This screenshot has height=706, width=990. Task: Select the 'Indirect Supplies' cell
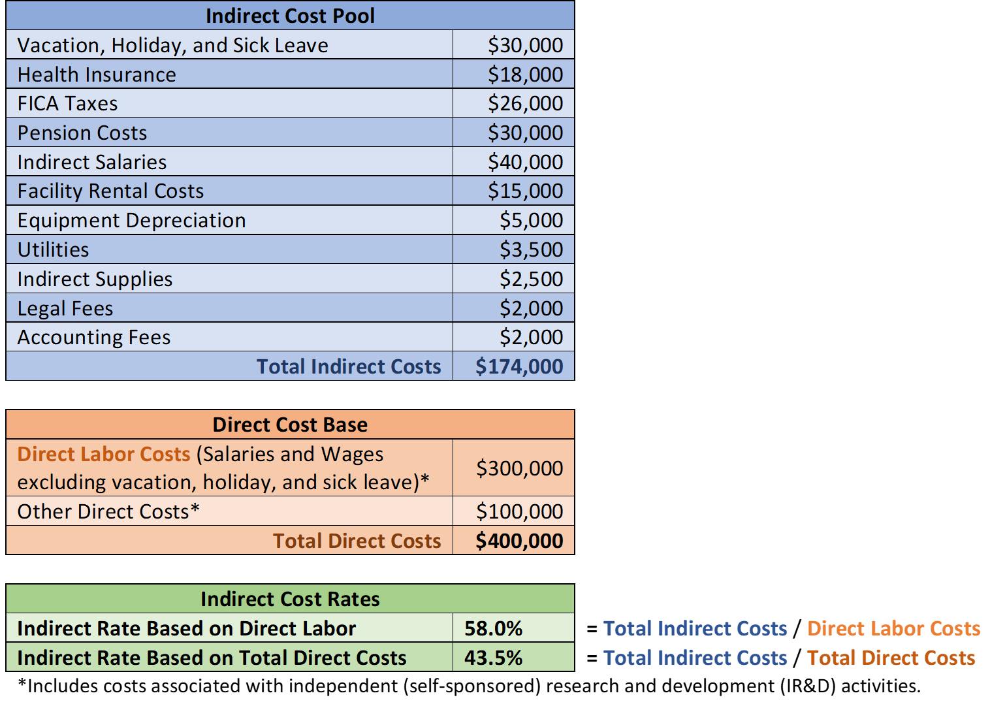point(229,278)
